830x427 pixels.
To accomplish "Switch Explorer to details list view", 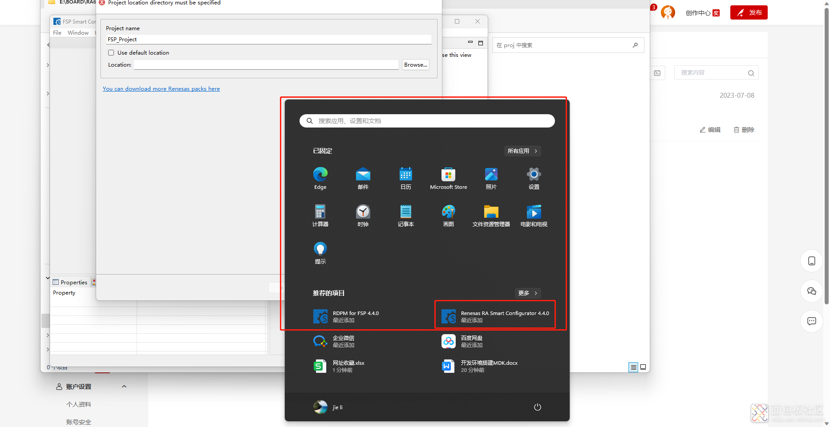I will point(633,367).
